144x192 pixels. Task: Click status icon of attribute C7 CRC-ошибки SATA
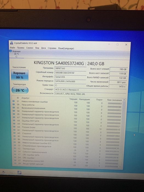[15, 154]
